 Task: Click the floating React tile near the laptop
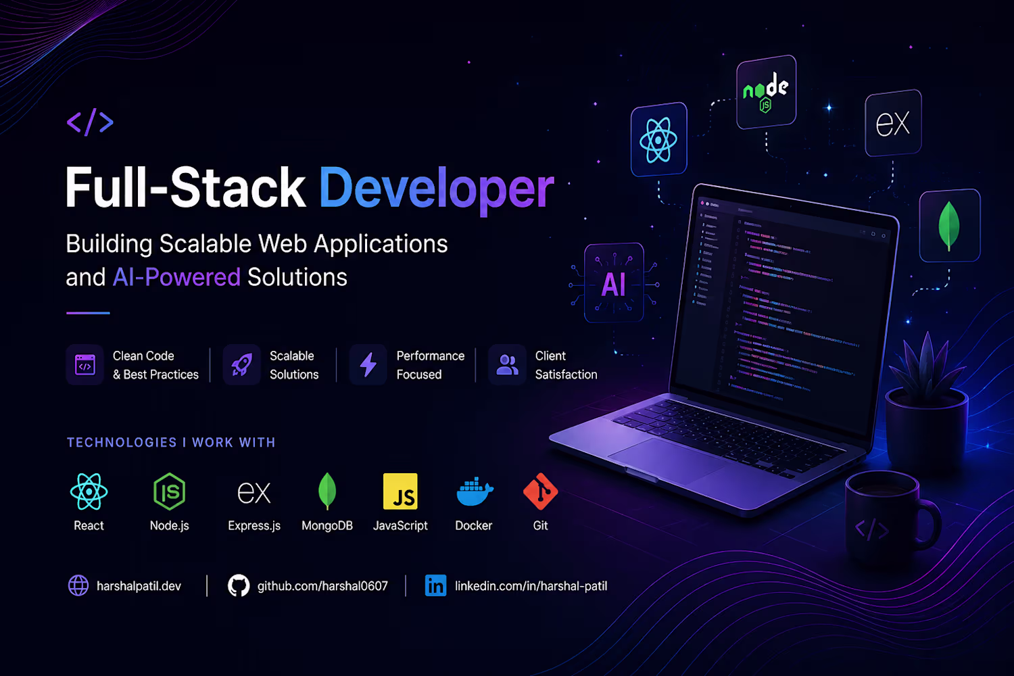[x=659, y=140]
